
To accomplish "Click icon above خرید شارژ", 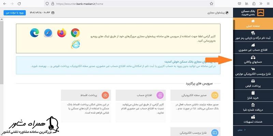I will click(x=253, y=93).
